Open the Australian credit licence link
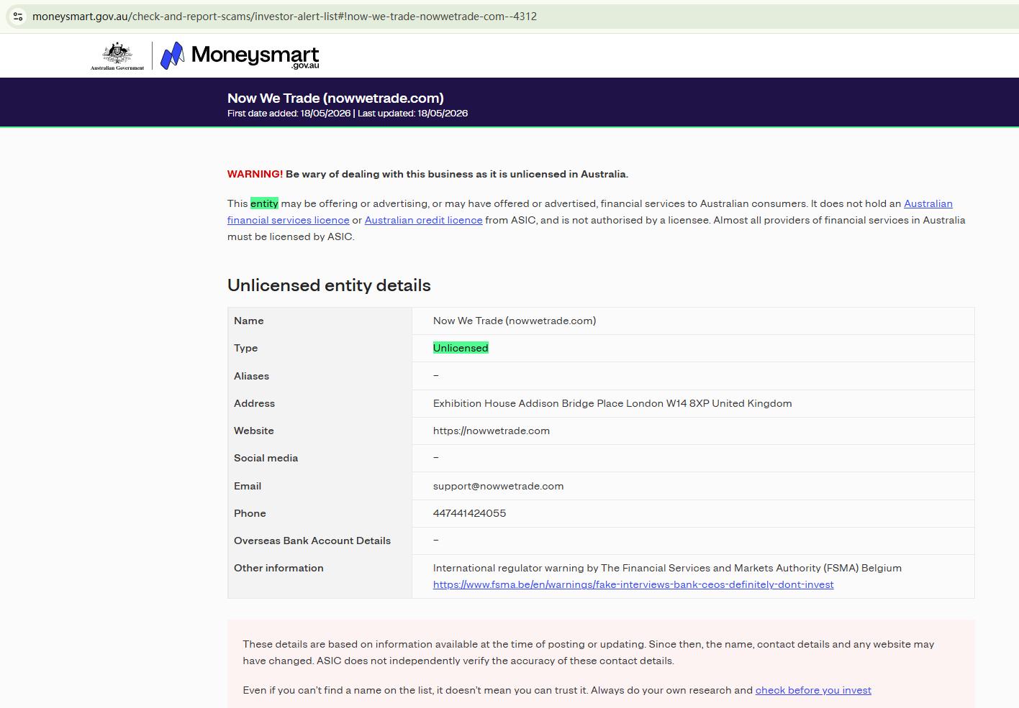Viewport: 1019px width, 708px height. click(423, 220)
